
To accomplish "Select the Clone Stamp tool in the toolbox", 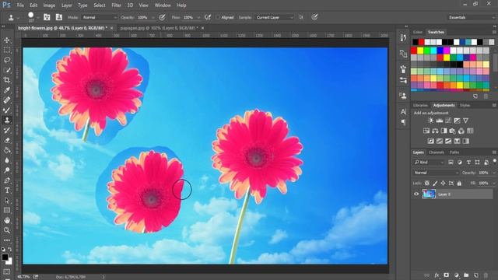I will click(7, 120).
